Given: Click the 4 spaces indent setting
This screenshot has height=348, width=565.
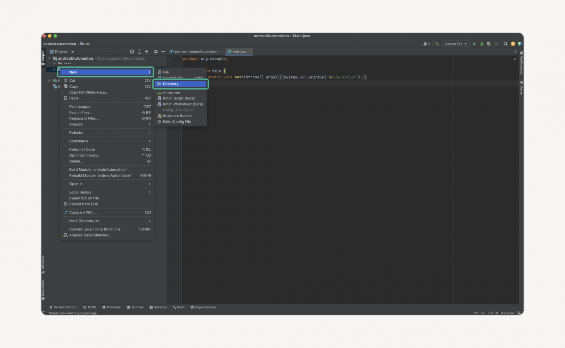Looking at the screenshot, I should click(x=508, y=313).
